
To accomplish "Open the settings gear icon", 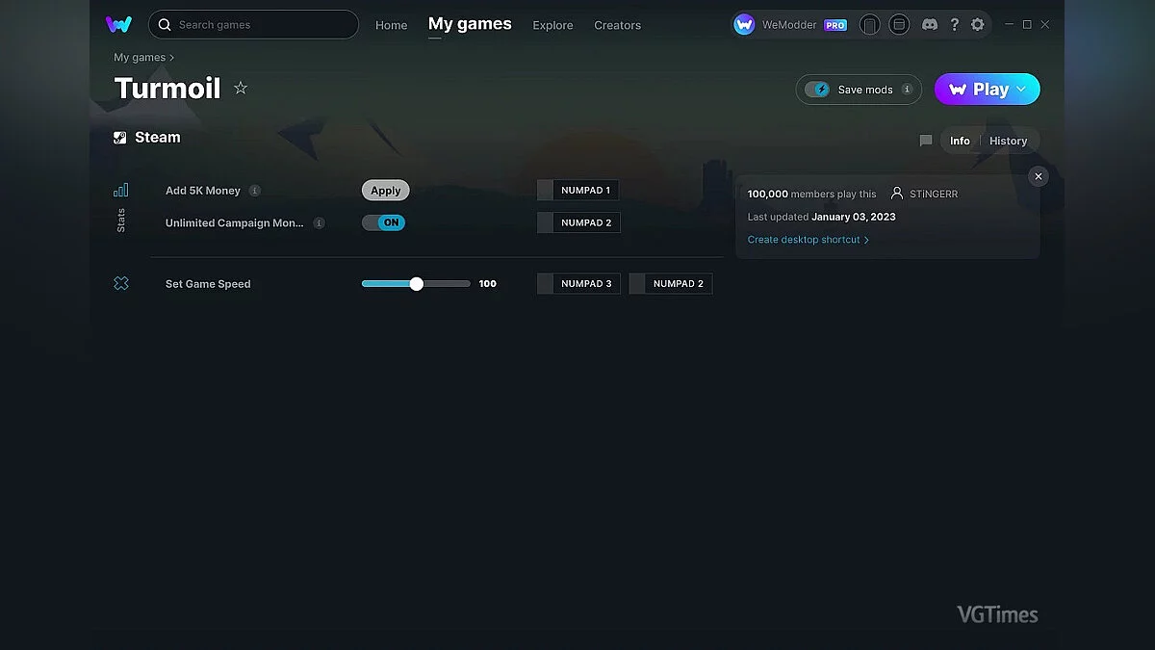I will 978,24.
